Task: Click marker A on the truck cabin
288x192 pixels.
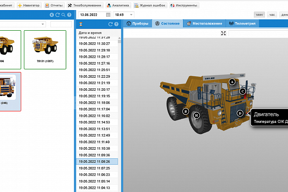Action: [232, 82]
